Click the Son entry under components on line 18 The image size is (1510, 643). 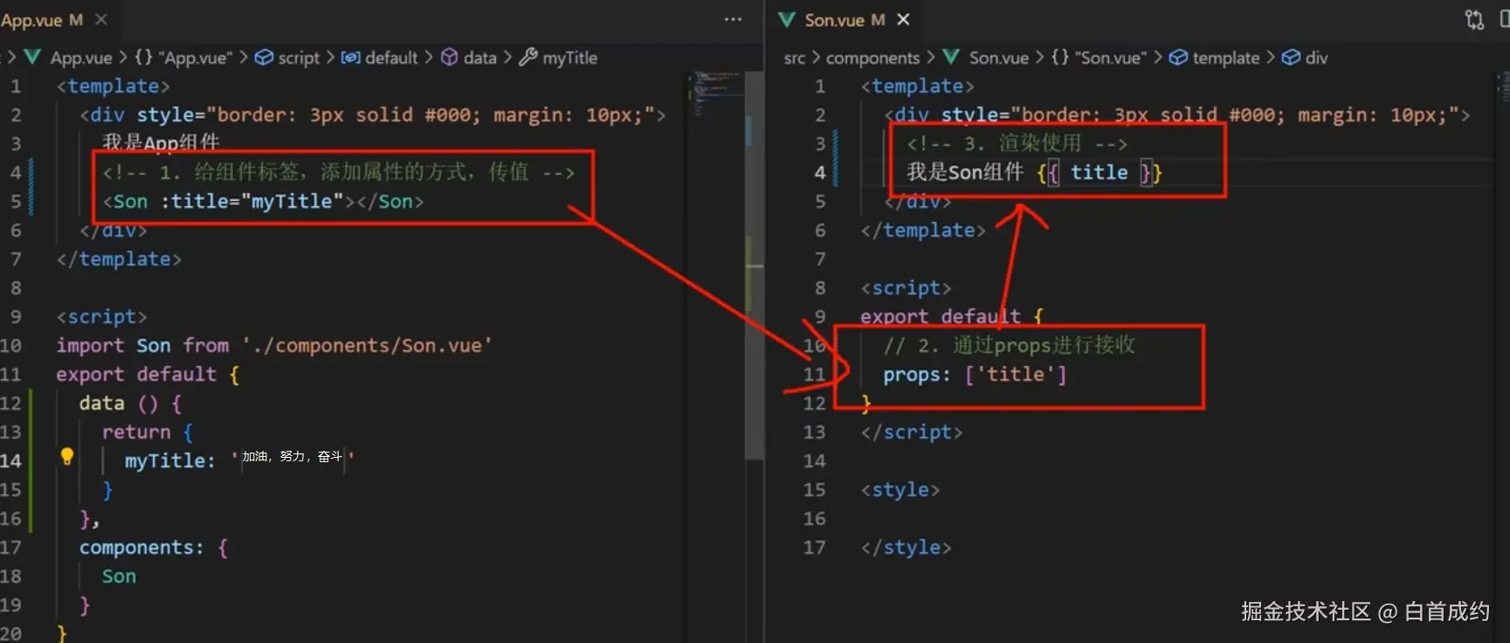click(119, 576)
